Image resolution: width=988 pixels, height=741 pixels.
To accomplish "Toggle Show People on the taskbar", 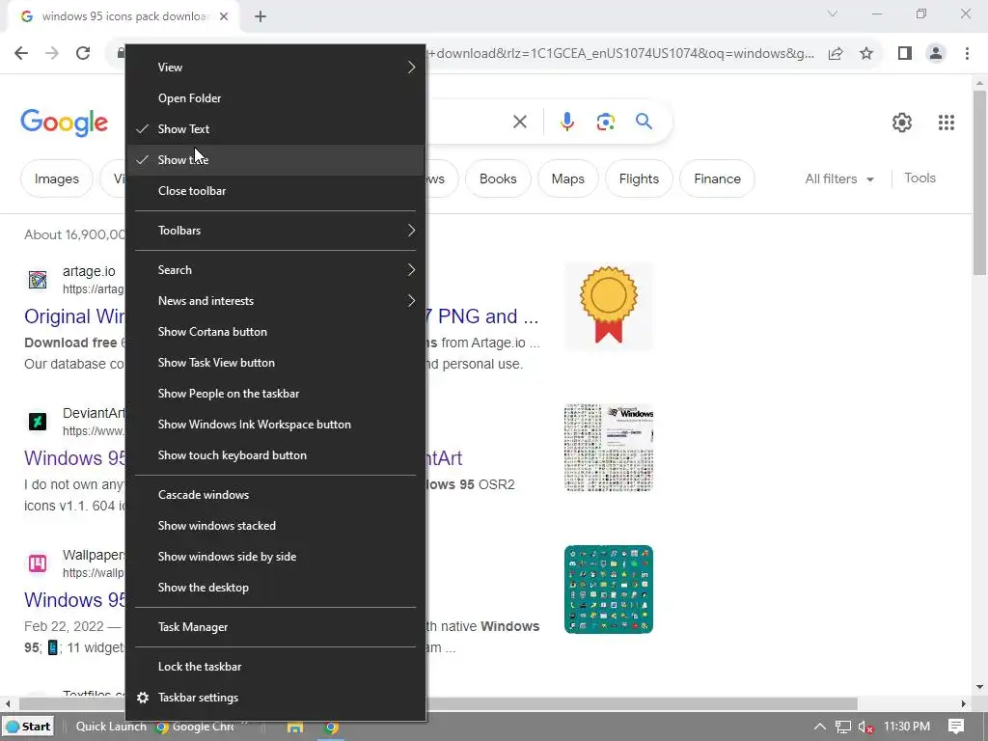I will coord(275,394).
